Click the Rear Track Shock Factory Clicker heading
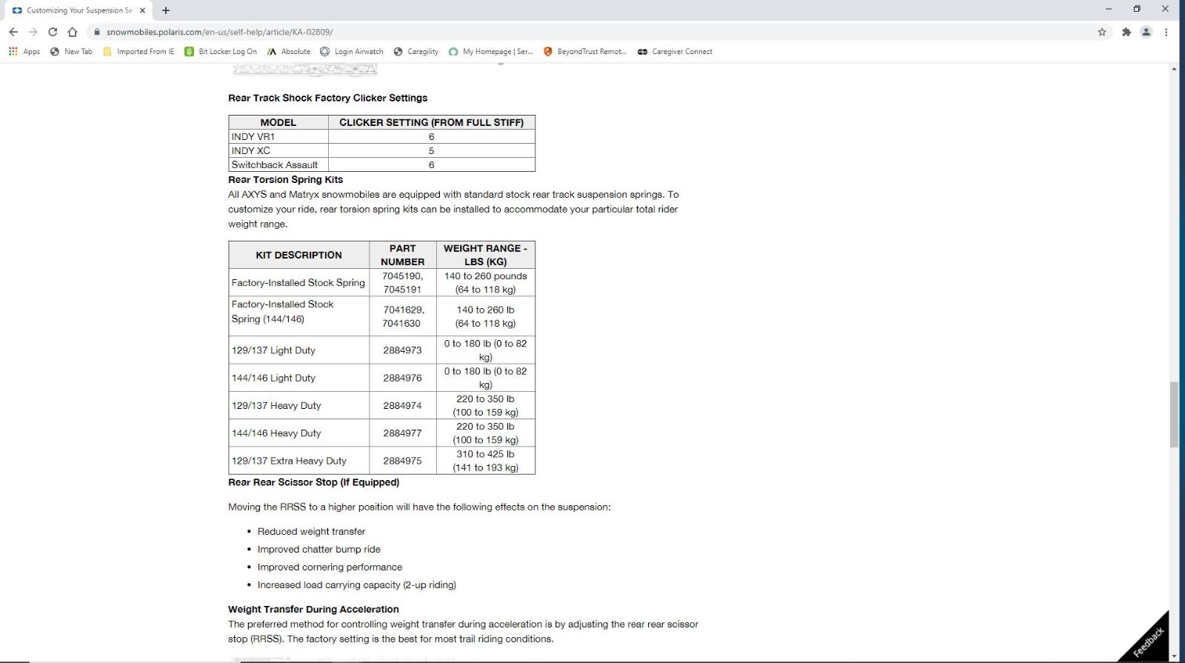Viewport: 1185px width, 663px height. pos(328,98)
